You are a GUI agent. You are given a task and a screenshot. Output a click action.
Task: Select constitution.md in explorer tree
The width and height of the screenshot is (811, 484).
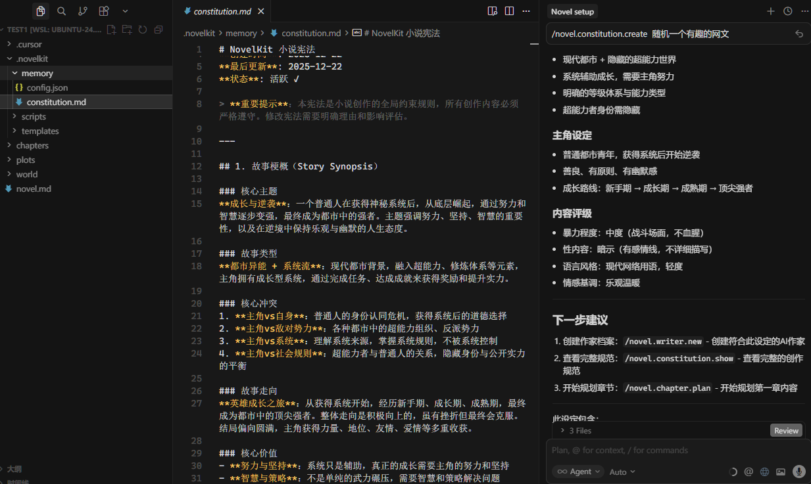click(86, 102)
